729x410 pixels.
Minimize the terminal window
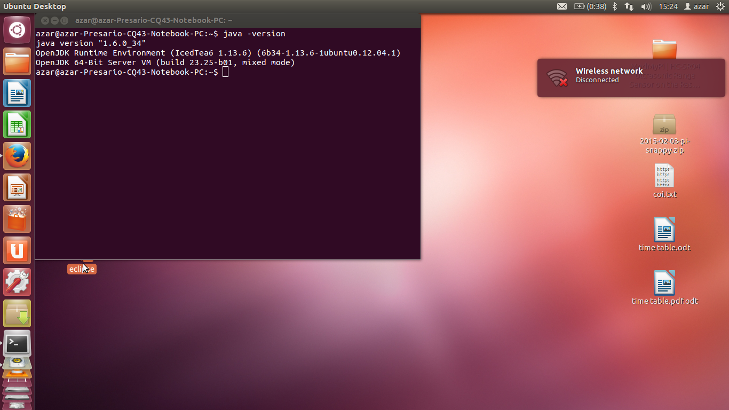[x=54, y=20]
